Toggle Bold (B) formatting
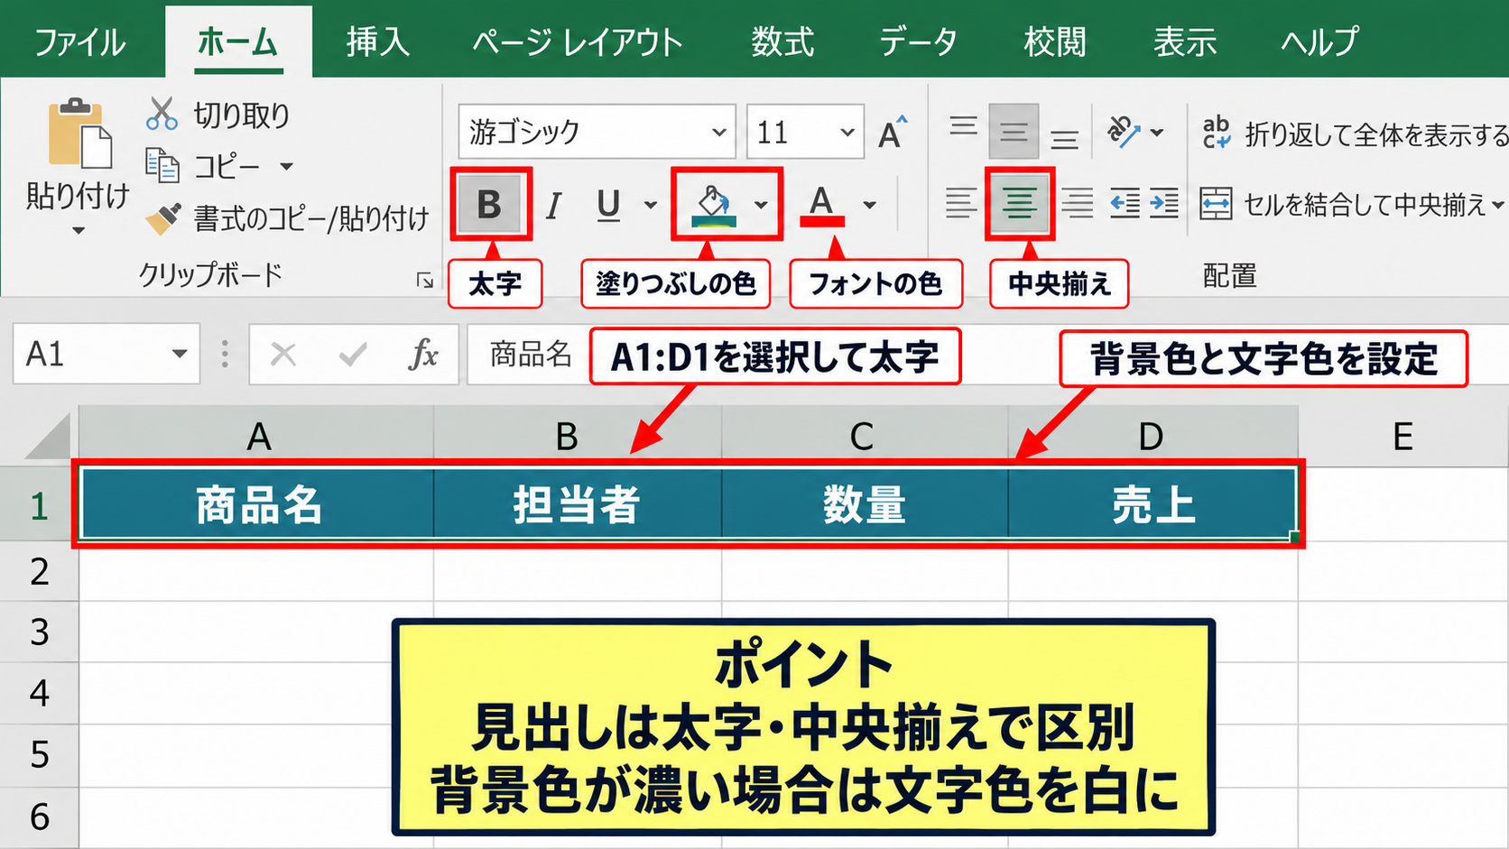 pos(489,205)
